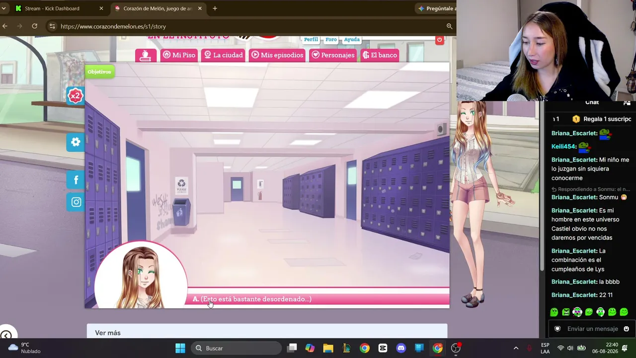The width and height of the screenshot is (636, 358).
Task: Close the Stream - Kick Dashboard tab
Action: [x=101, y=8]
